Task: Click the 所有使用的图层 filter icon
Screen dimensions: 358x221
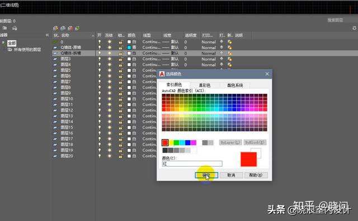Action: 10,50
